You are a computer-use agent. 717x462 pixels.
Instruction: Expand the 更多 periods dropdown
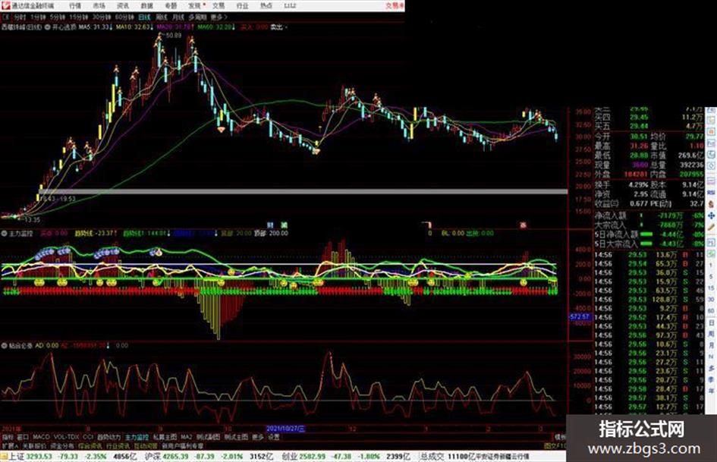point(219,17)
